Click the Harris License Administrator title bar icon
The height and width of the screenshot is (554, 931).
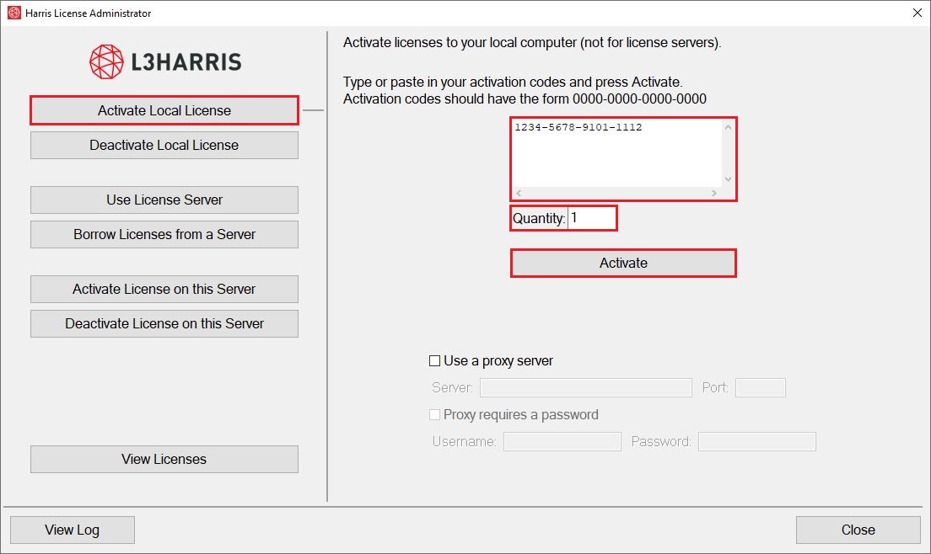13,13
